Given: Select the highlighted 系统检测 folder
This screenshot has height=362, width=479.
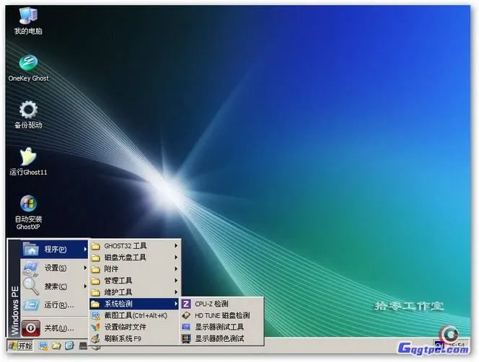Looking at the screenshot, I should [x=134, y=304].
